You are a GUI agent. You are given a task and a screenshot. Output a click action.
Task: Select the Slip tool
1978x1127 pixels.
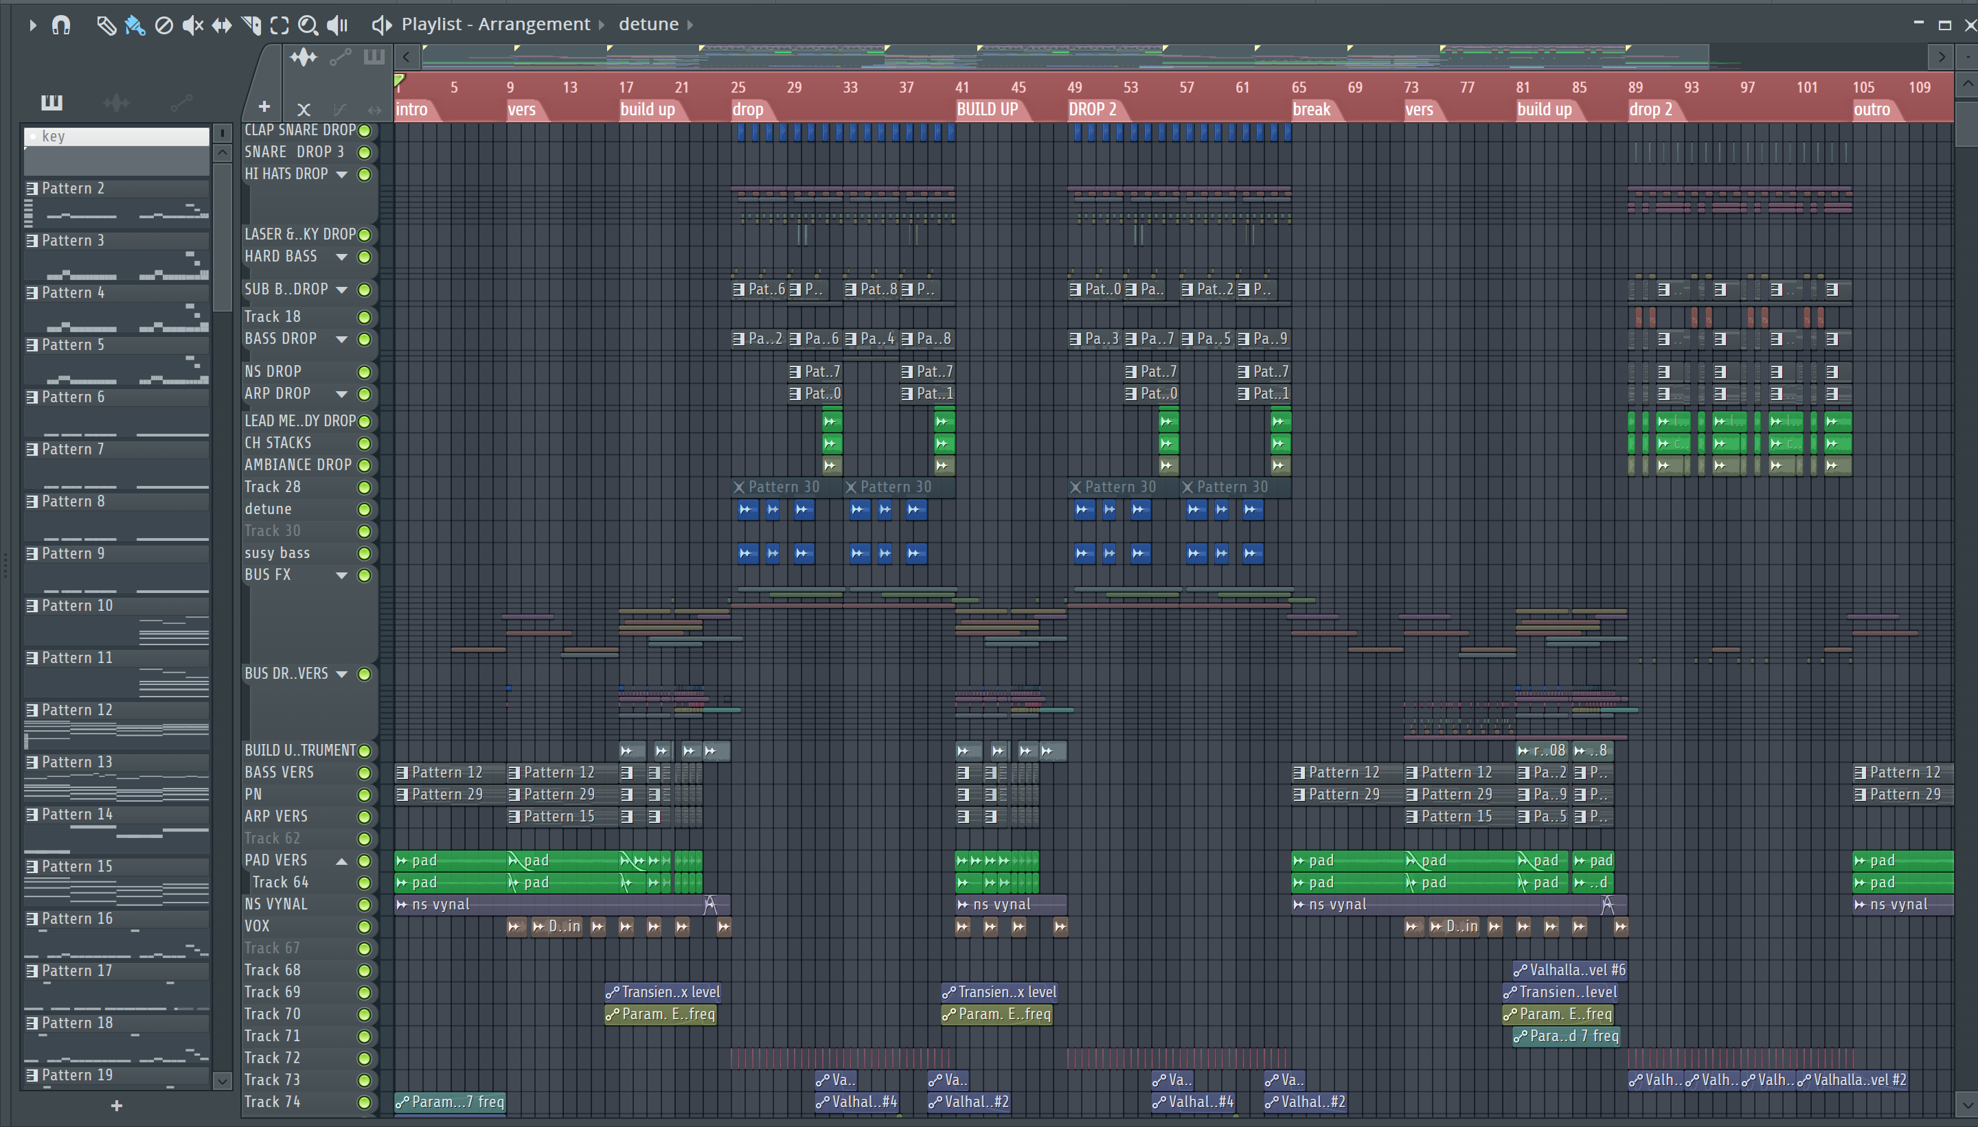(222, 25)
